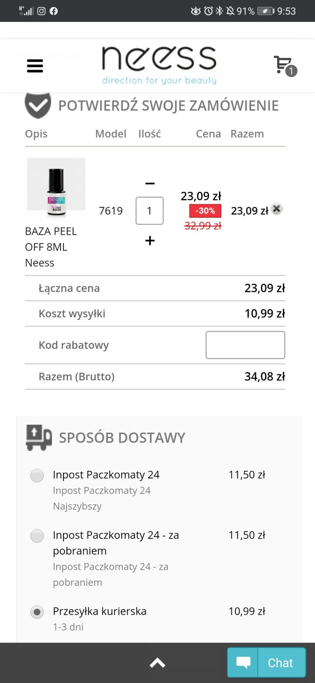Click the quantity input box
This screenshot has height=683, width=315.
[x=149, y=211]
